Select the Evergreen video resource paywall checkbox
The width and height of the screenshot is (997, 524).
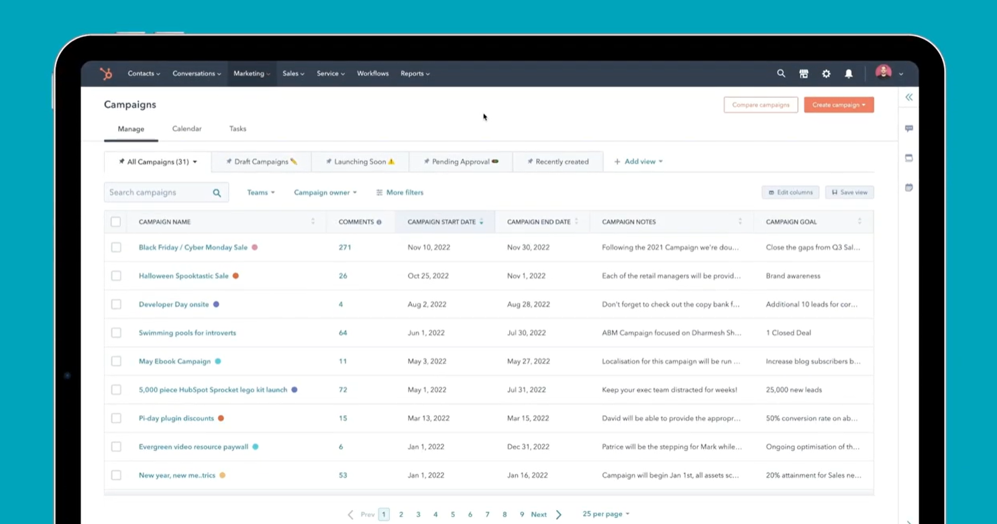click(x=116, y=447)
